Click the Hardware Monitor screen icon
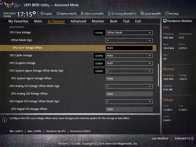 point(165,21)
